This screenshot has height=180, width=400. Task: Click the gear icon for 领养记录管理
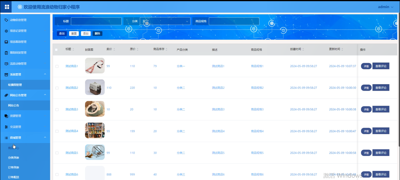click(x=6, y=31)
